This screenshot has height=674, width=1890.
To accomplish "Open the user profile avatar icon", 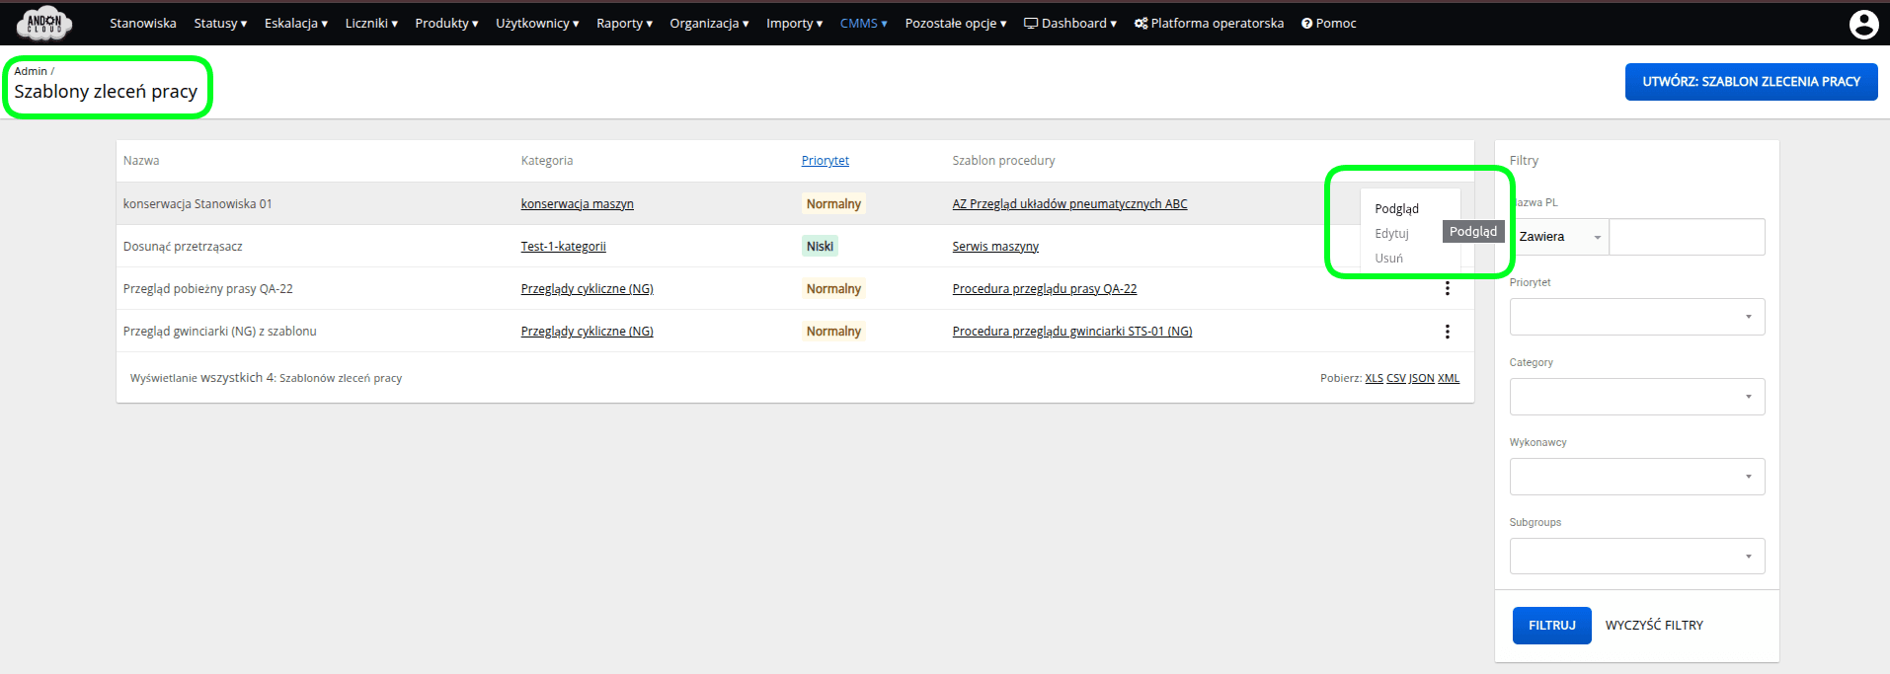I will [x=1863, y=24].
